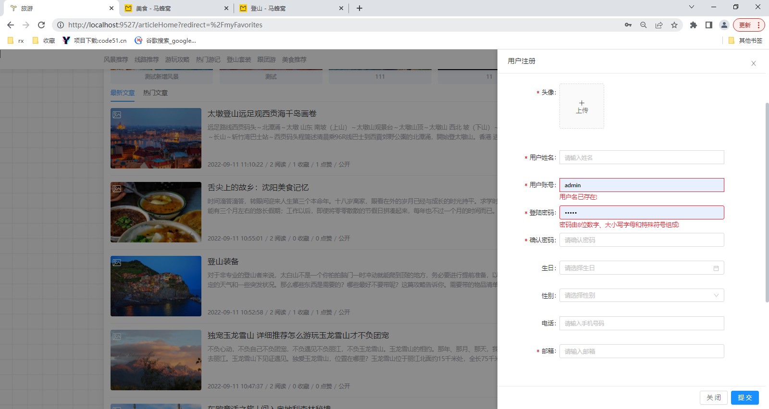
Task: Open the 跟团游 menu item
Action: tap(266, 60)
